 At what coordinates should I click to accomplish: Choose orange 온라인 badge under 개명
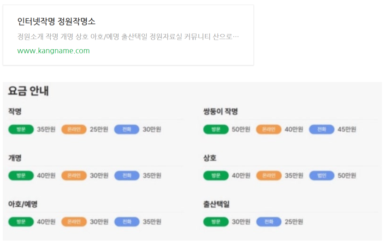click(74, 175)
